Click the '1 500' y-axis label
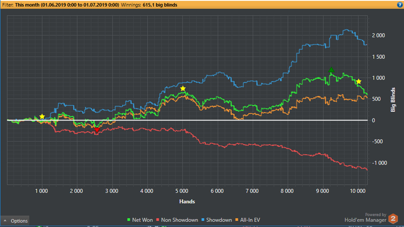The height and width of the screenshot is (227, 404). click(x=378, y=57)
